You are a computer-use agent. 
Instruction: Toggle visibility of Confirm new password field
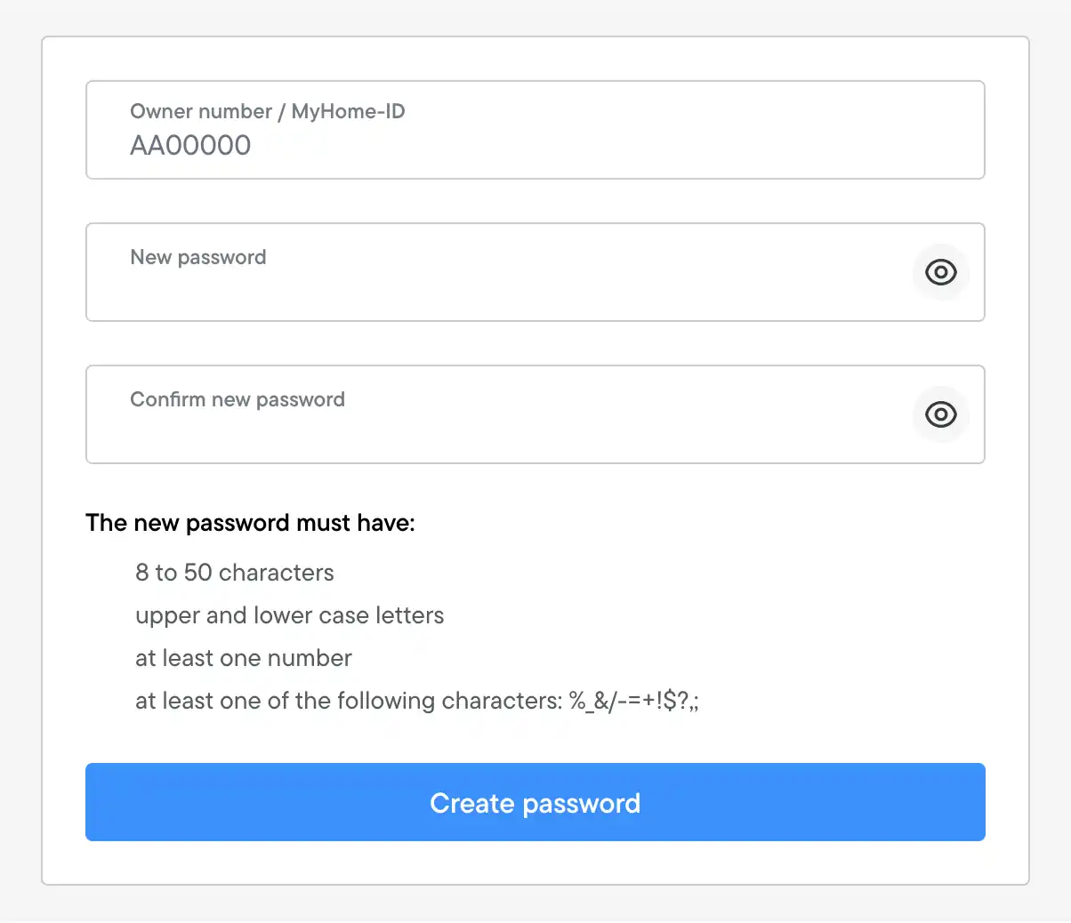pos(940,414)
